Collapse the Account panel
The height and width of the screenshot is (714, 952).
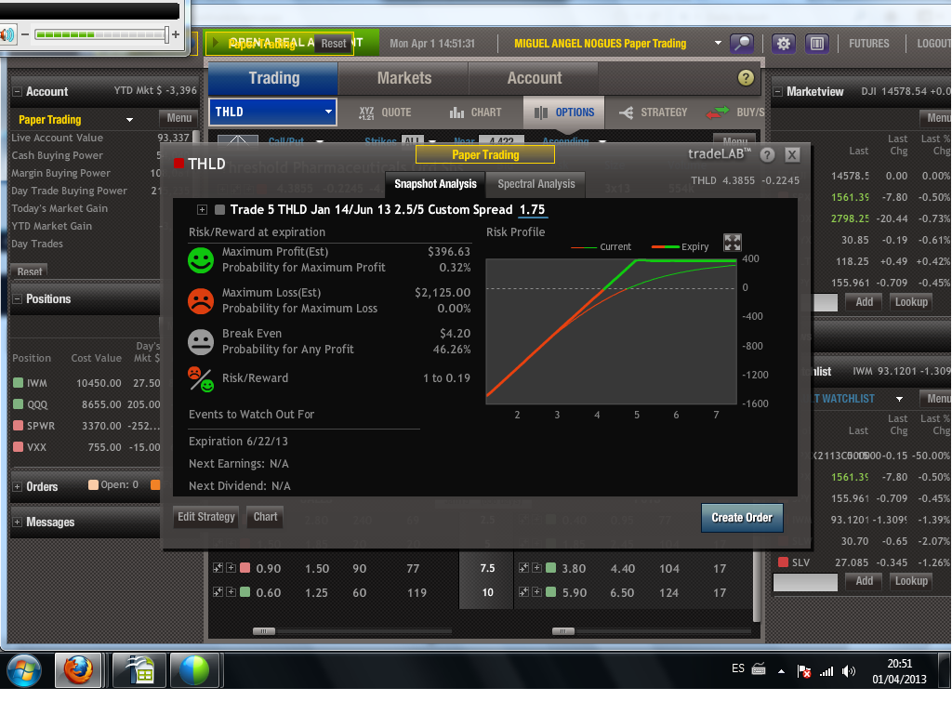tap(18, 92)
